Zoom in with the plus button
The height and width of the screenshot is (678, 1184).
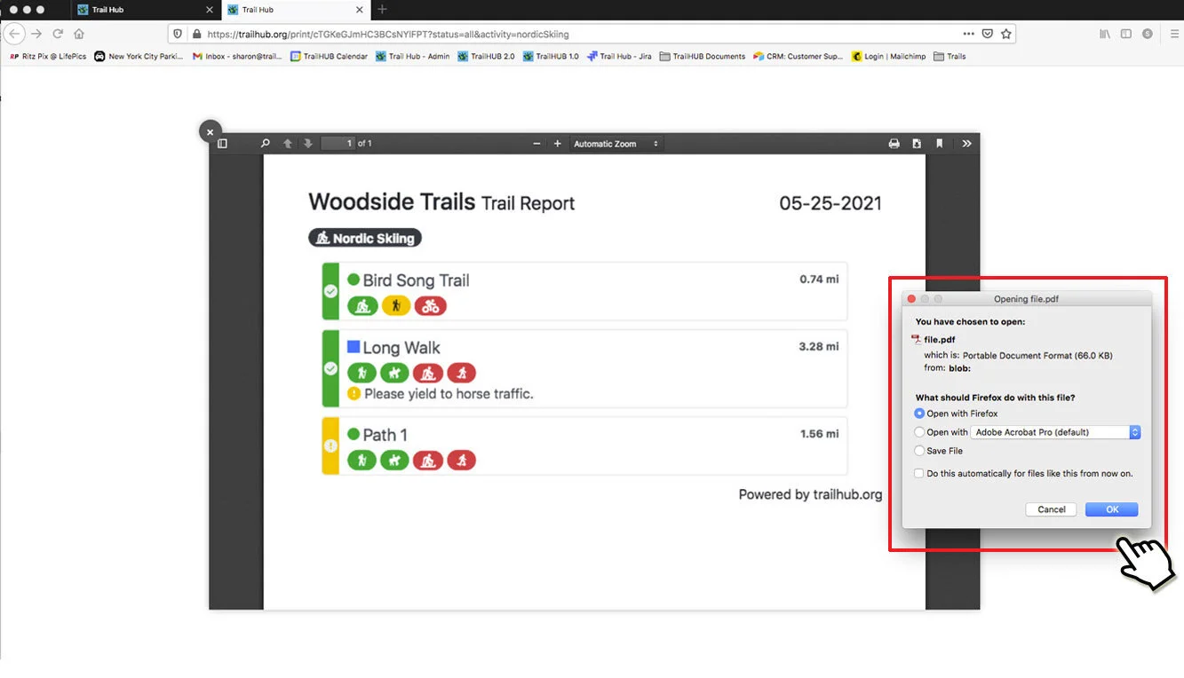pos(558,144)
